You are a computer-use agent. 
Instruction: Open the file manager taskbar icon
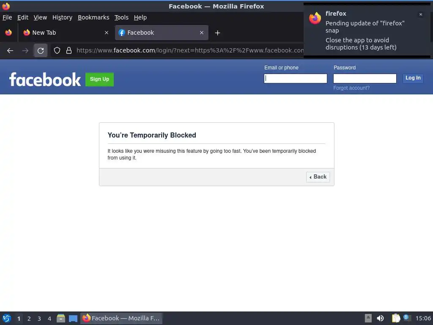(61, 318)
